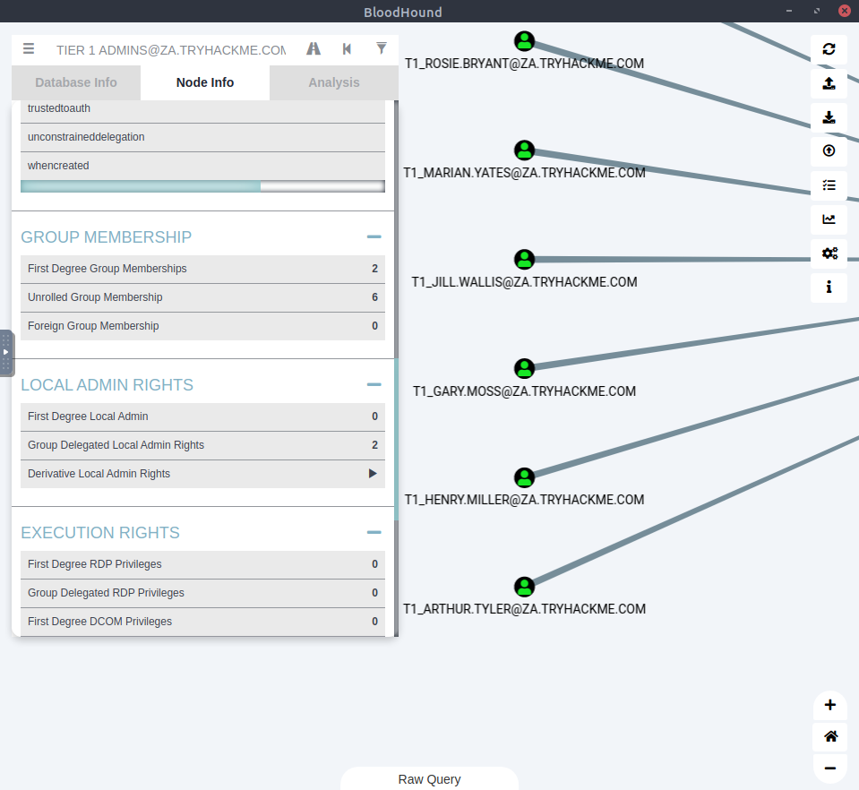859x790 pixels.
Task: Expand Derivative Local Admin Rights
Action: click(373, 474)
